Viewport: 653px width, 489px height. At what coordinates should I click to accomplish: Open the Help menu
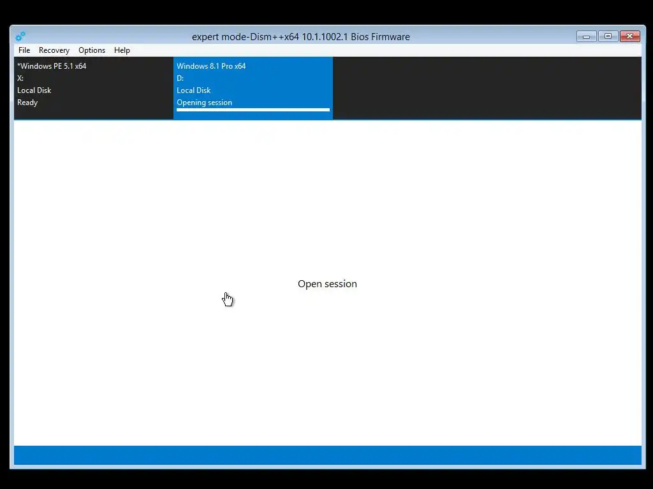[122, 50]
